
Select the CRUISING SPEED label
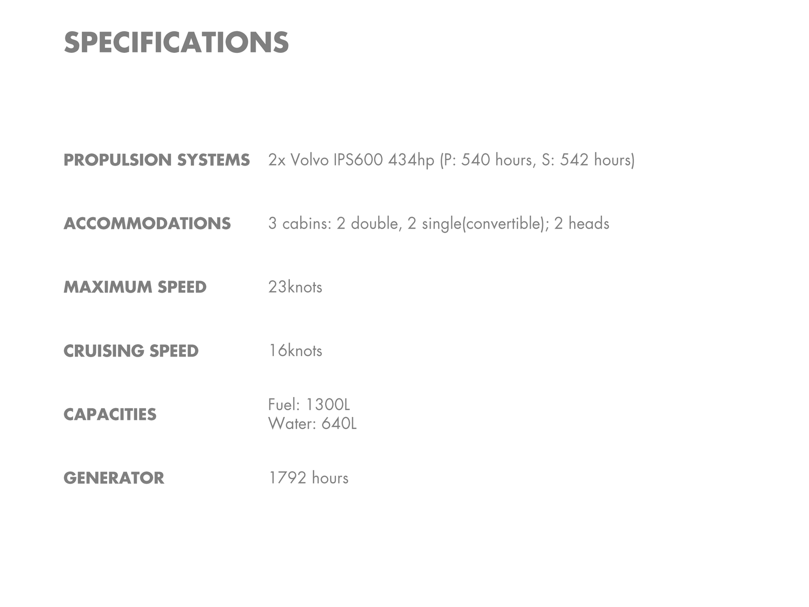(x=131, y=351)
